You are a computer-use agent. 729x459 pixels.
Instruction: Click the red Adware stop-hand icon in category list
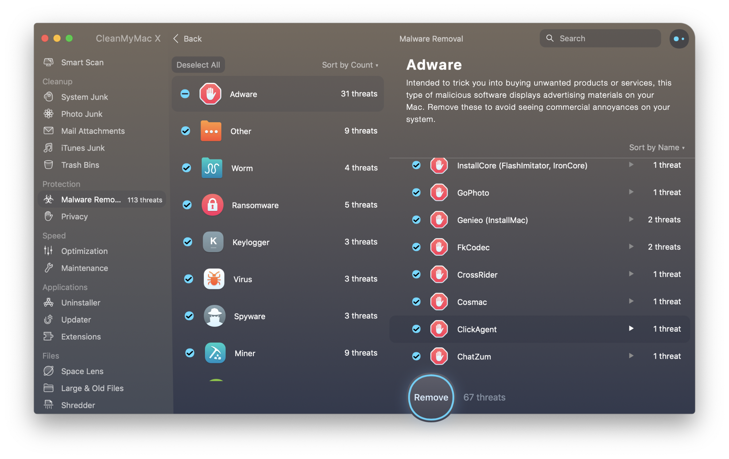pos(210,94)
